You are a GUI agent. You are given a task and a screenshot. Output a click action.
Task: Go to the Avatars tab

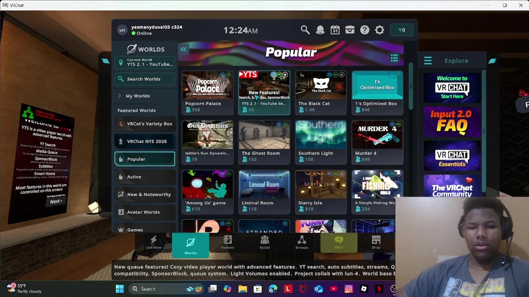click(x=227, y=243)
